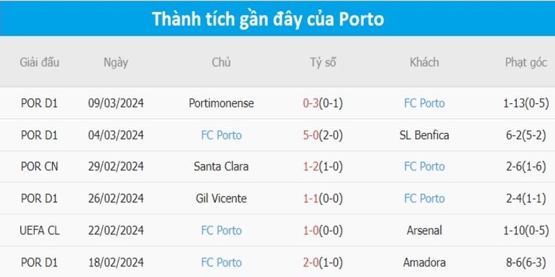The width and height of the screenshot is (555, 277).
Task: Open the 5-0 score against SL Benfica
Action: tap(311, 135)
